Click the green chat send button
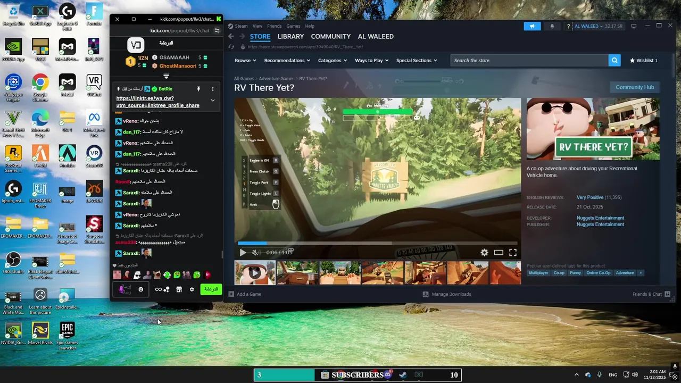The height and width of the screenshot is (383, 681). [211, 289]
